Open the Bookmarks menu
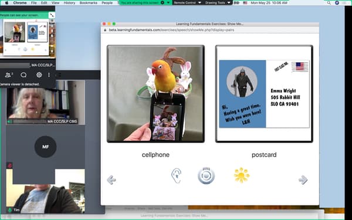Viewport: 352px width, 220px height. click(89, 3)
